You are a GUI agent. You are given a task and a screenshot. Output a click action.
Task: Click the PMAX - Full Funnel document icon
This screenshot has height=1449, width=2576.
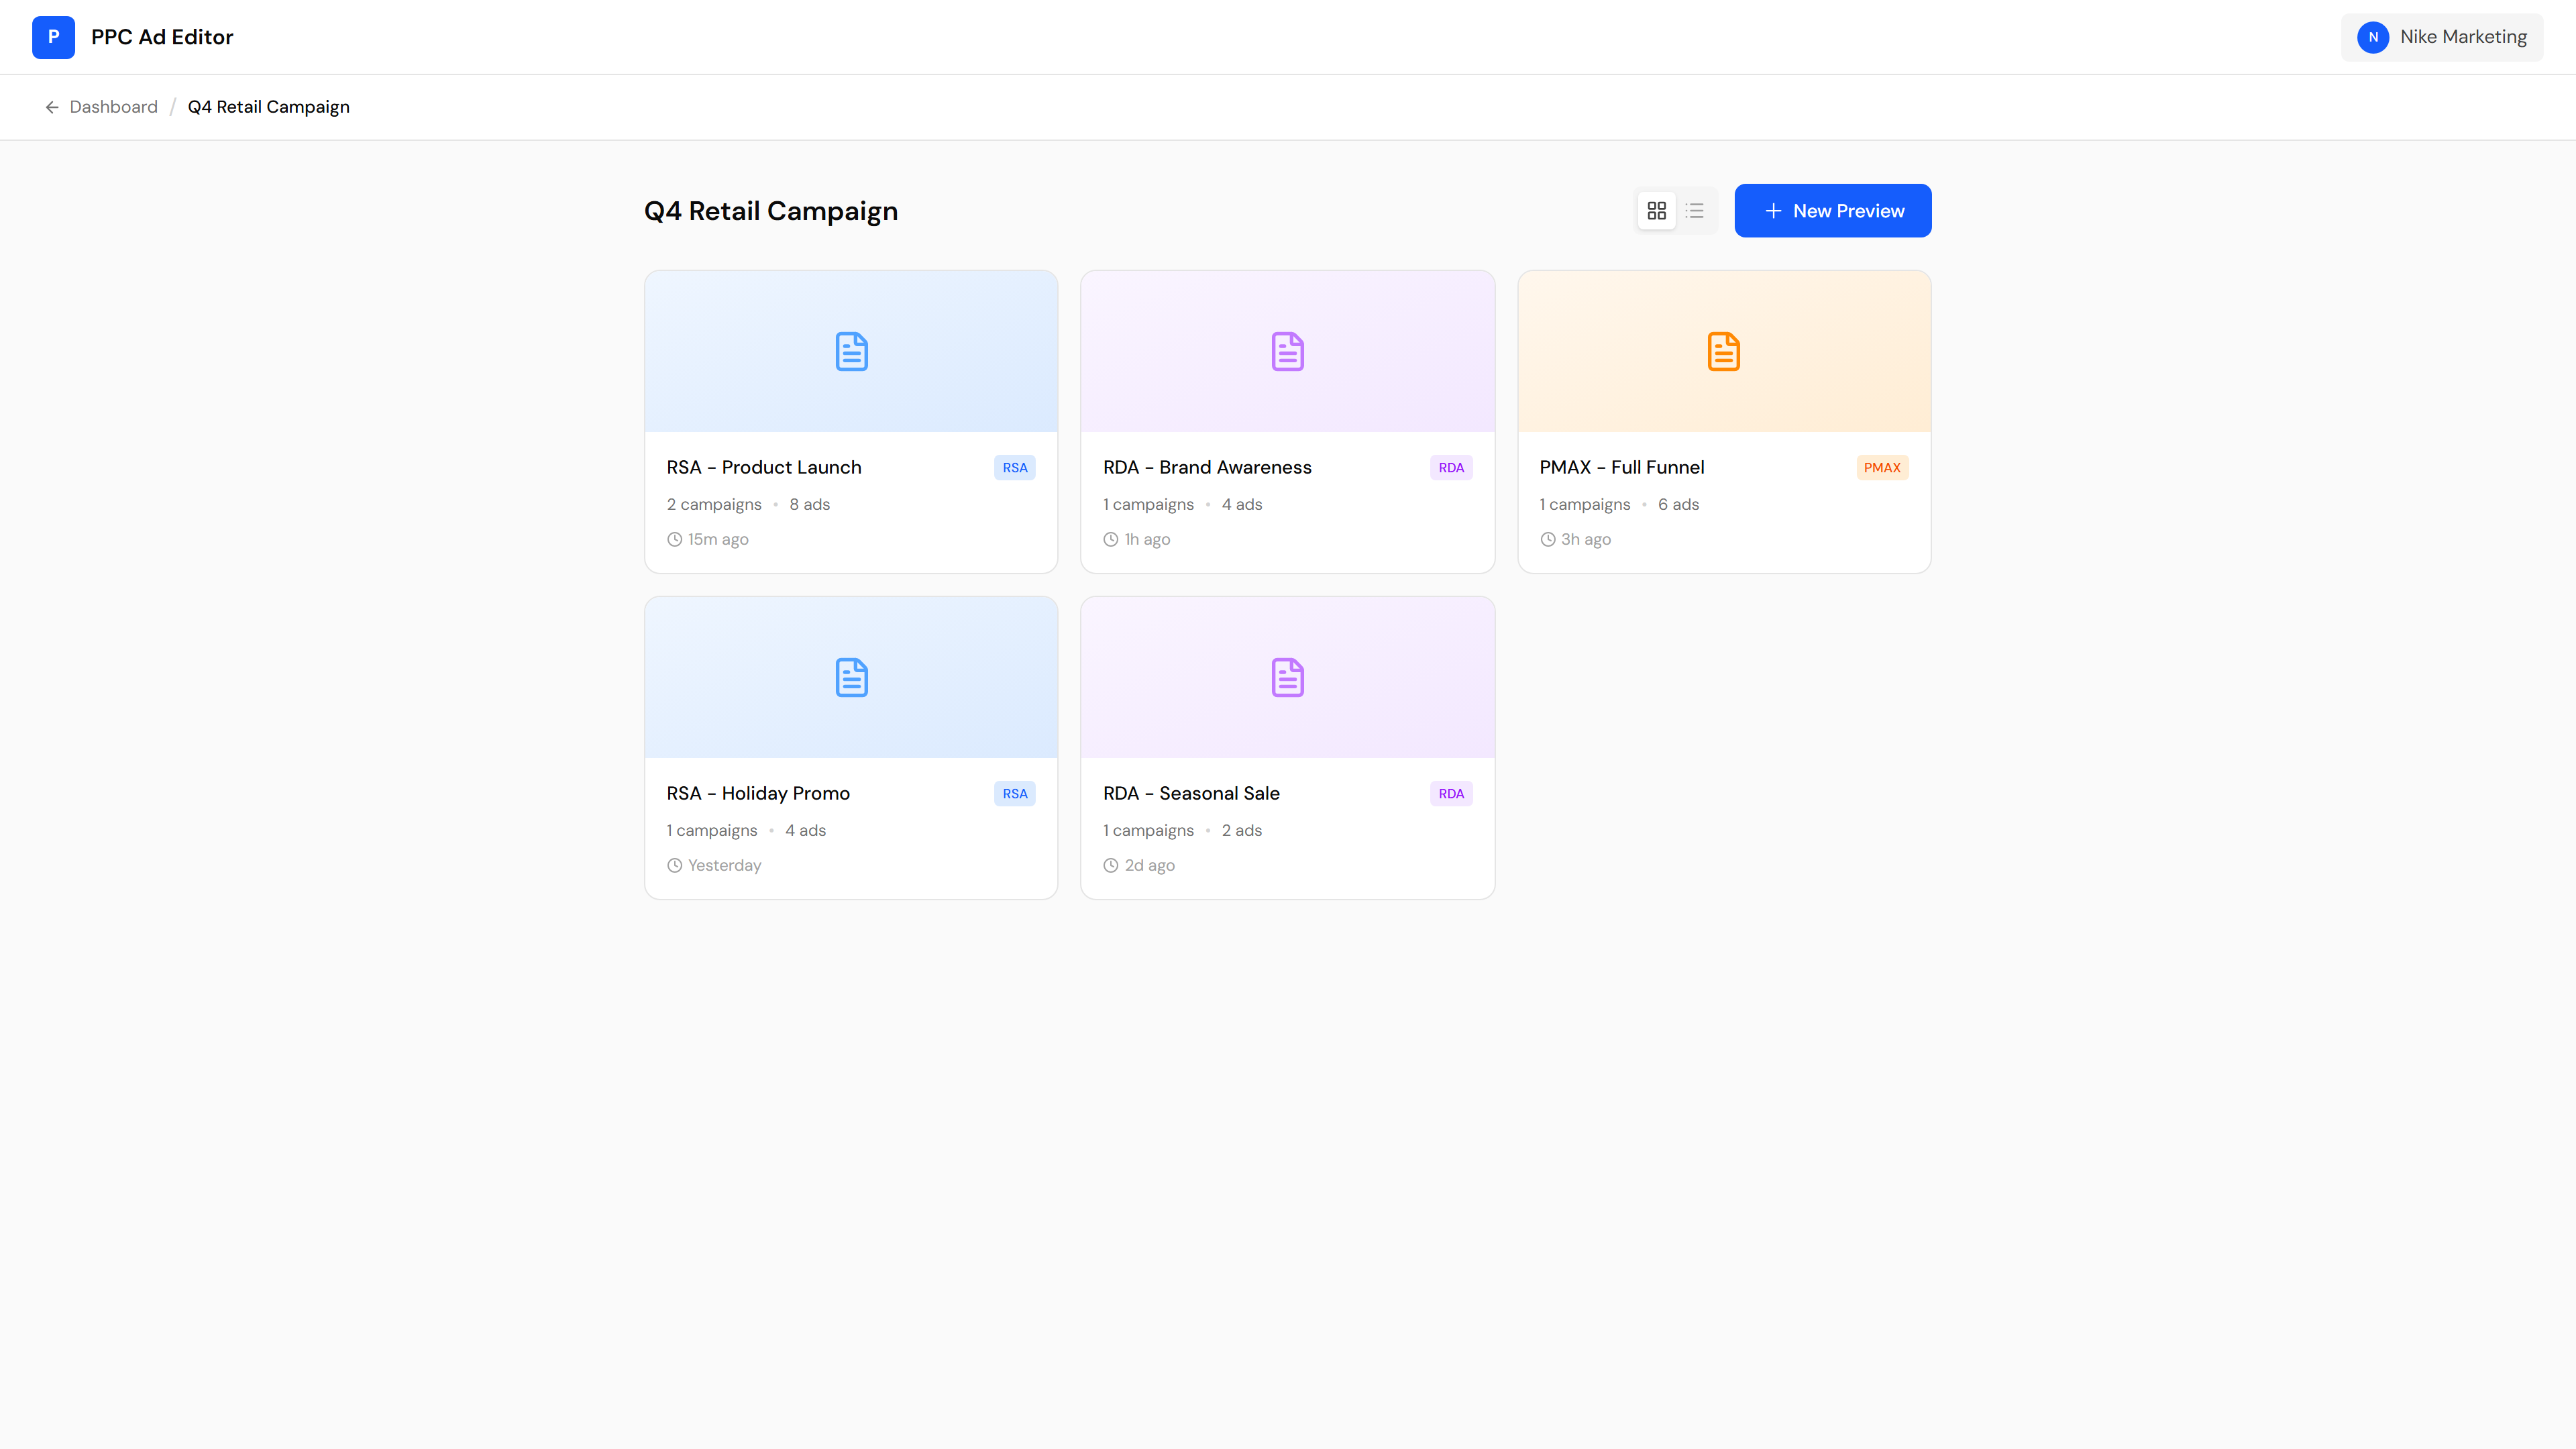click(1724, 351)
